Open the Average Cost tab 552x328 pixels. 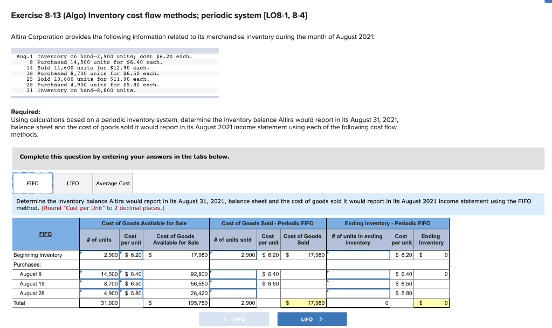pyautogui.click(x=113, y=183)
